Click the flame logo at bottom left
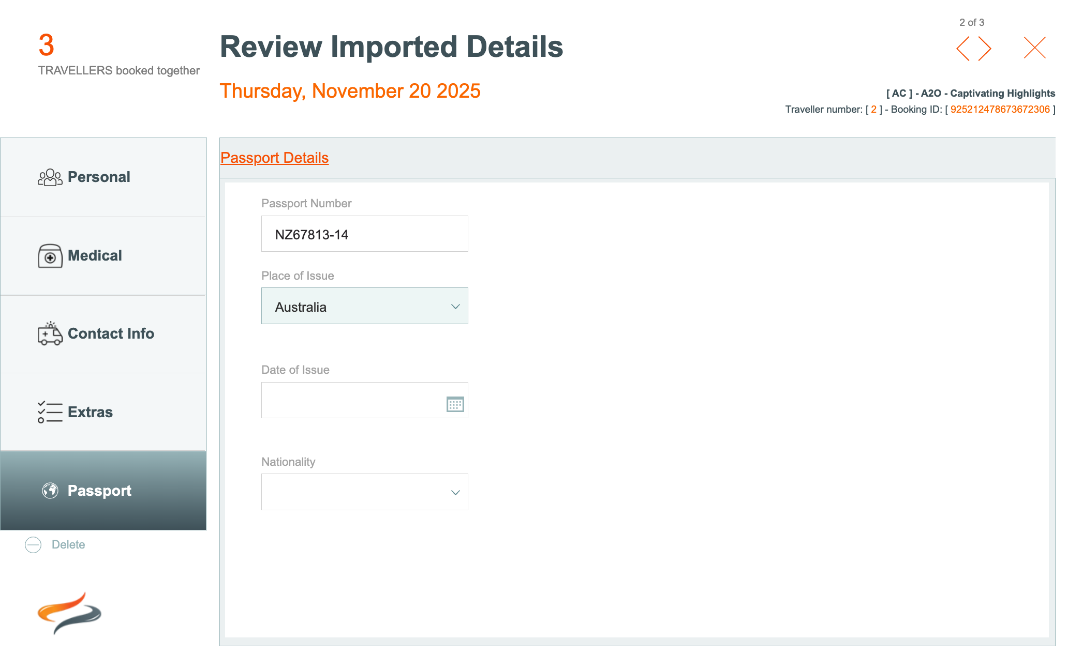This screenshot has width=1068, height=670. 69,613
